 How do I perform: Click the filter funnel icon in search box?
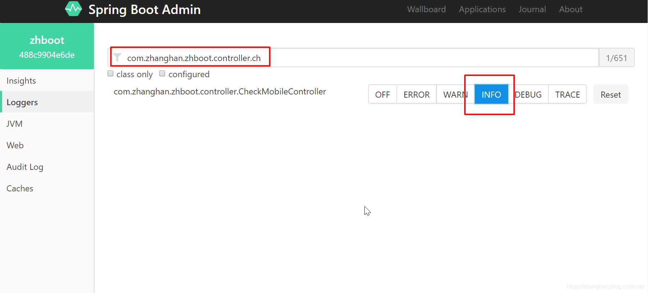(117, 57)
